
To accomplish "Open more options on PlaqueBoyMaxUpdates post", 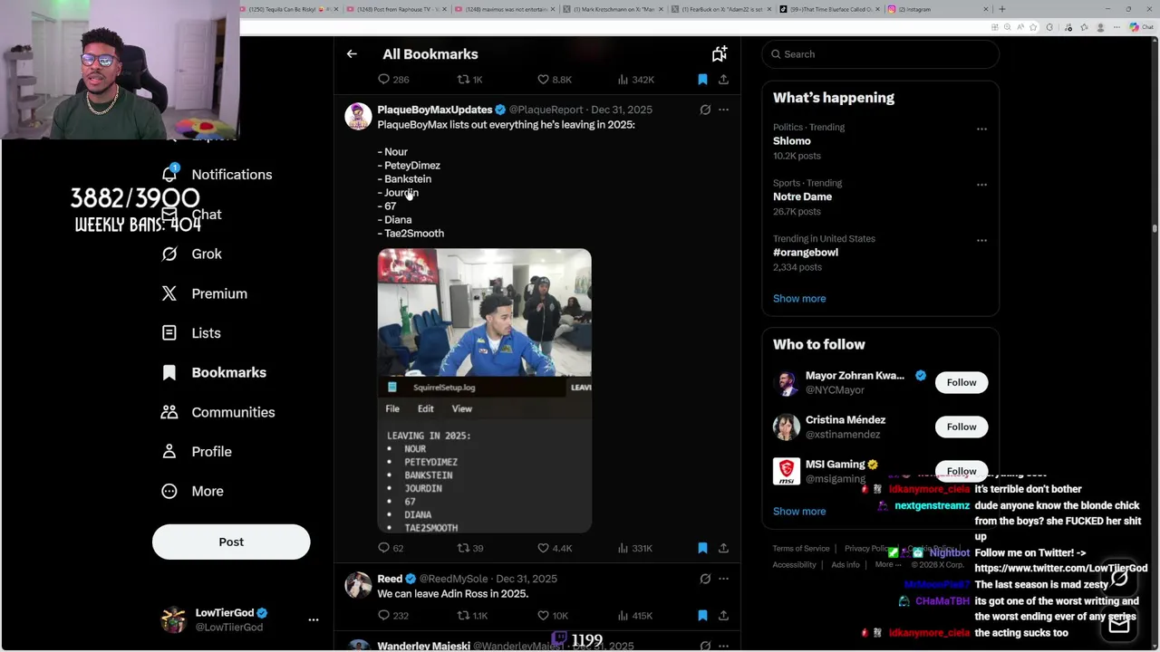I will point(723,110).
